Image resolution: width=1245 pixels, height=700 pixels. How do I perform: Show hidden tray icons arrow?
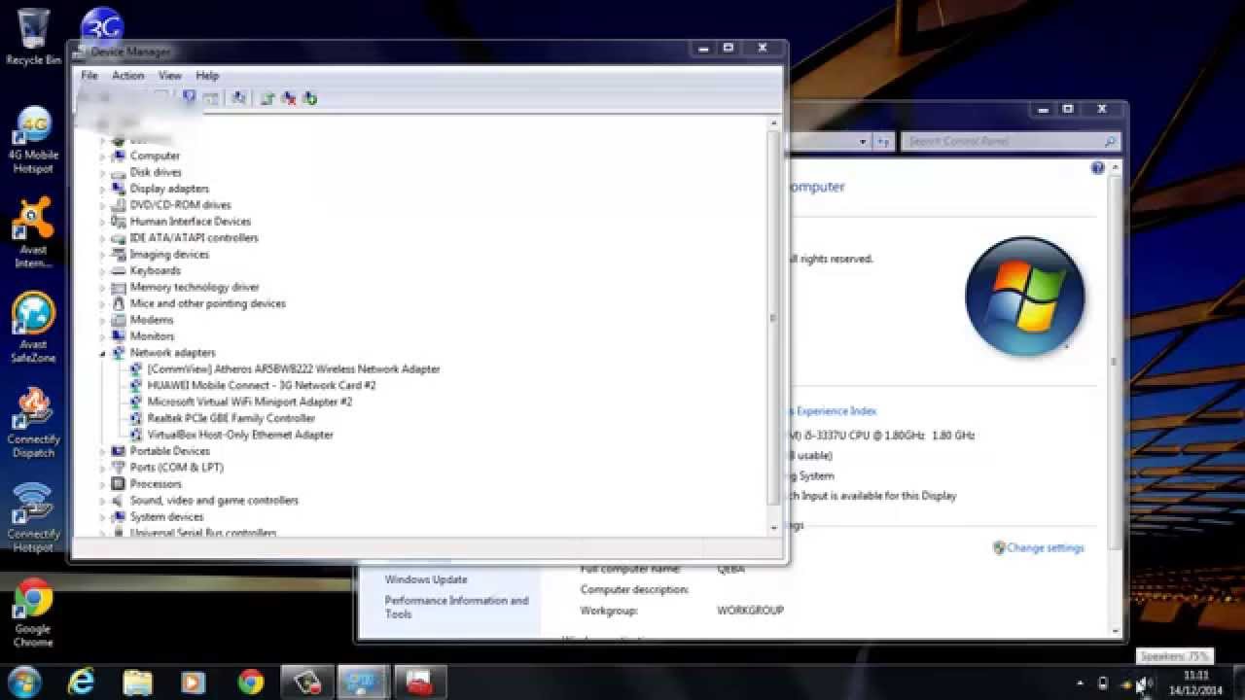(1080, 684)
